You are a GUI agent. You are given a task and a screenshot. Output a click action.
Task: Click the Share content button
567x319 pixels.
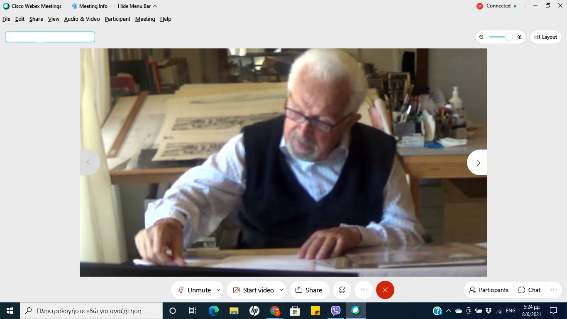click(x=309, y=290)
